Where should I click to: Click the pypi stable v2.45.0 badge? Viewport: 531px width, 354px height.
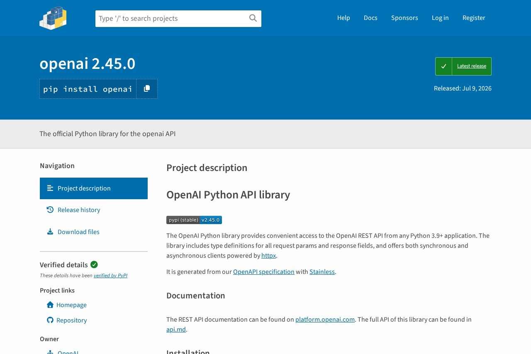point(194,220)
